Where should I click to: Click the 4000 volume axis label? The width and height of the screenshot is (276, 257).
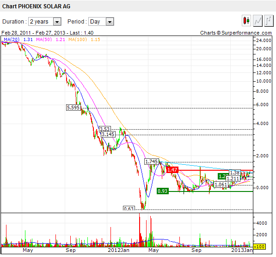[262, 223]
